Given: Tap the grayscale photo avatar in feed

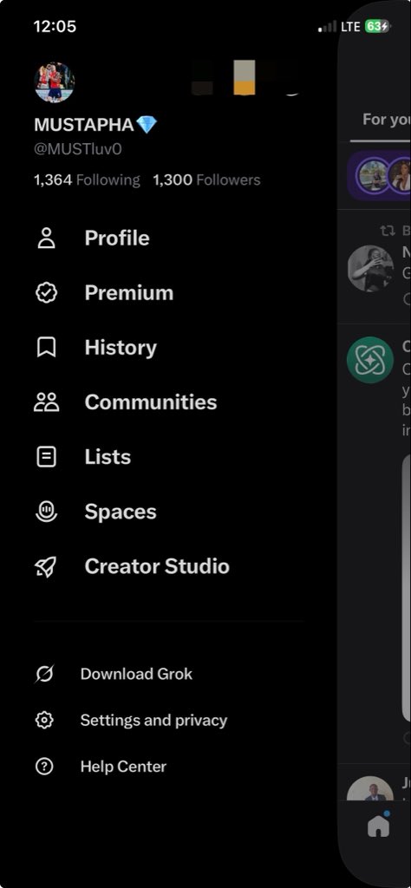Looking at the screenshot, I should pos(370,269).
